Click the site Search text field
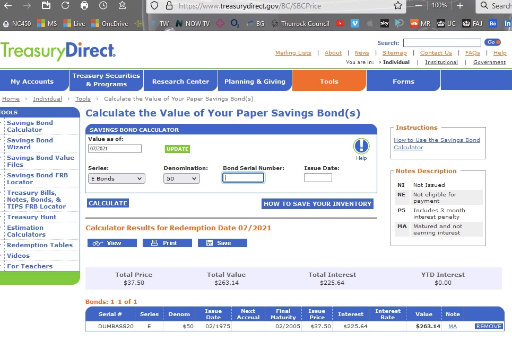This screenshot has width=512, height=343. tap(442, 43)
